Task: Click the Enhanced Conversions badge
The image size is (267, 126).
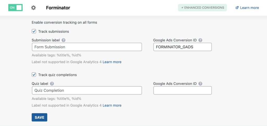Action: (x=202, y=8)
